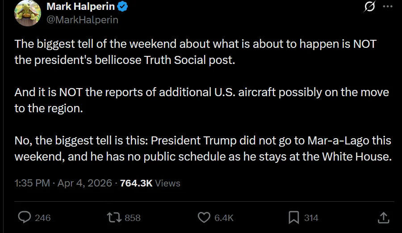Click the reply speech bubble icon
This screenshot has width=402, height=233.
24,217
